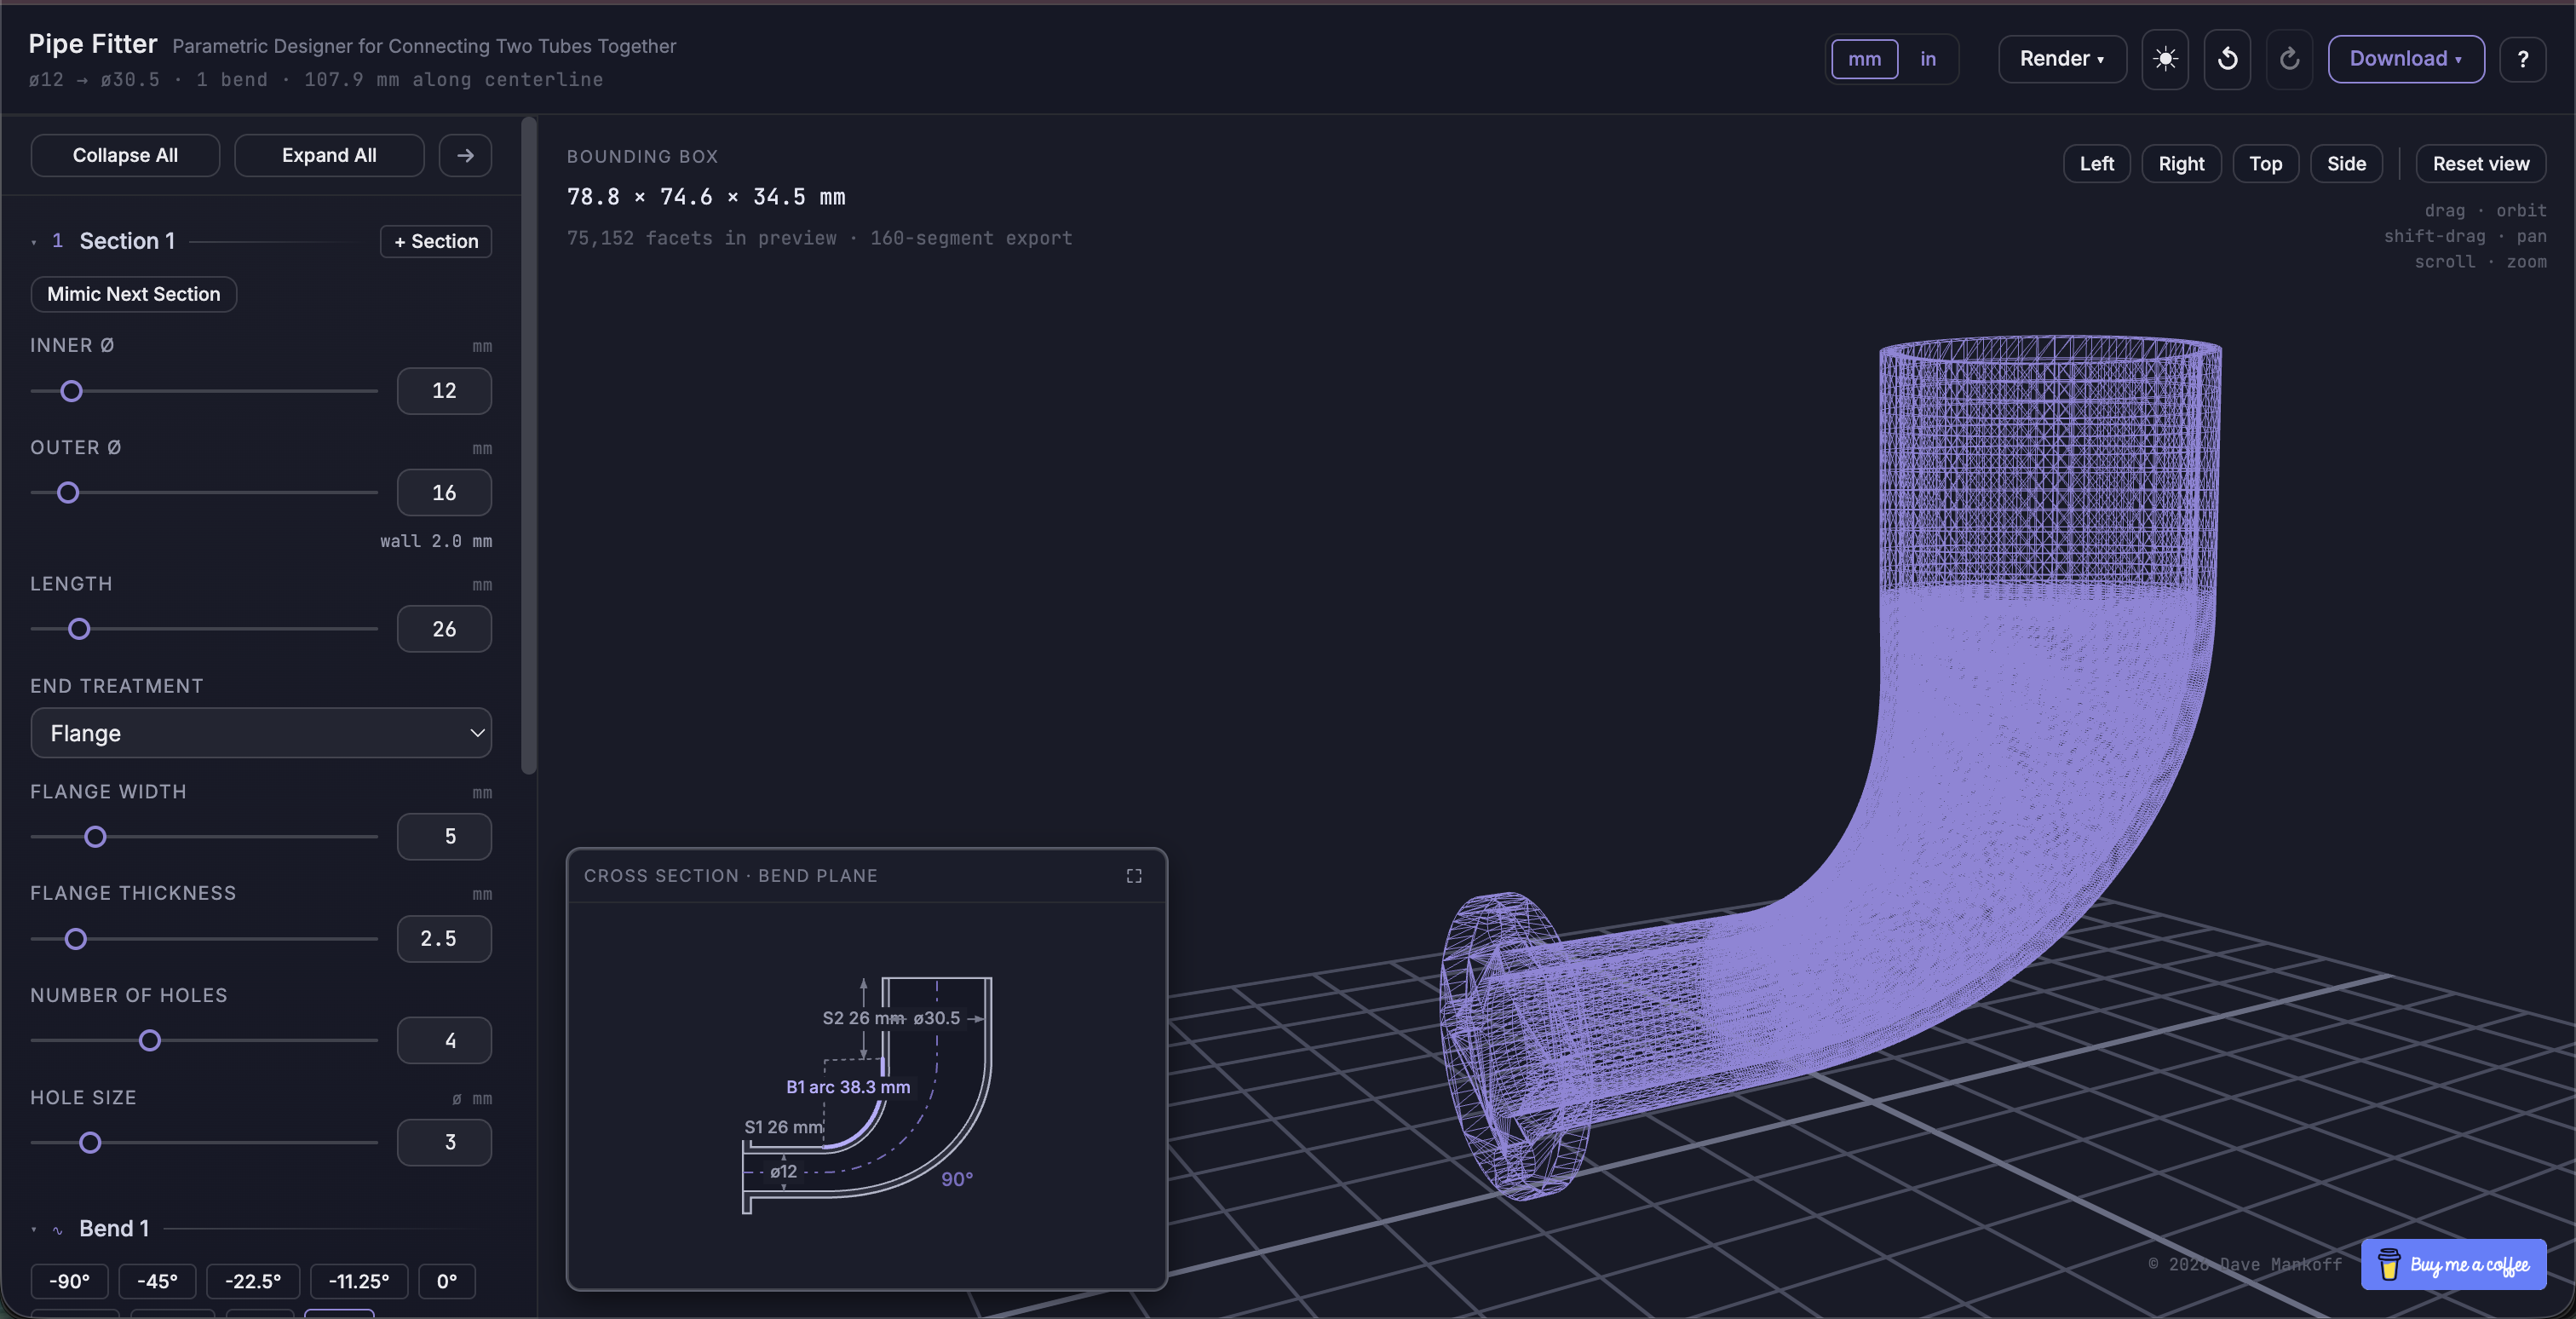Switch units to inches
The height and width of the screenshot is (1319, 2576).
click(1928, 59)
